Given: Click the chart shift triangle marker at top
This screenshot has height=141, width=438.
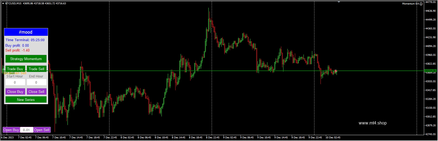Looking at the screenshot, I should [339, 2].
